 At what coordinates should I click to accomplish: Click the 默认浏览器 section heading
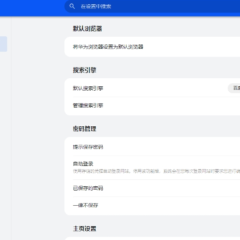pyautogui.click(x=87, y=29)
